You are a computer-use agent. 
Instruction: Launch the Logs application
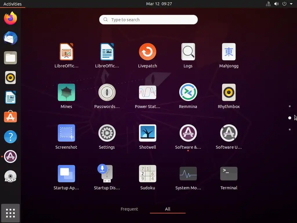(x=188, y=55)
